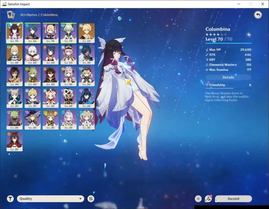Open the character filter funnel
The width and height of the screenshot is (269, 209).
click(10, 199)
